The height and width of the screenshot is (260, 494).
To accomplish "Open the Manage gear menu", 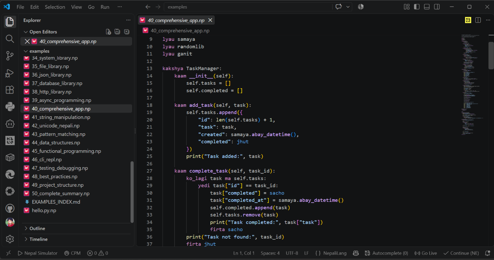I will (10, 239).
